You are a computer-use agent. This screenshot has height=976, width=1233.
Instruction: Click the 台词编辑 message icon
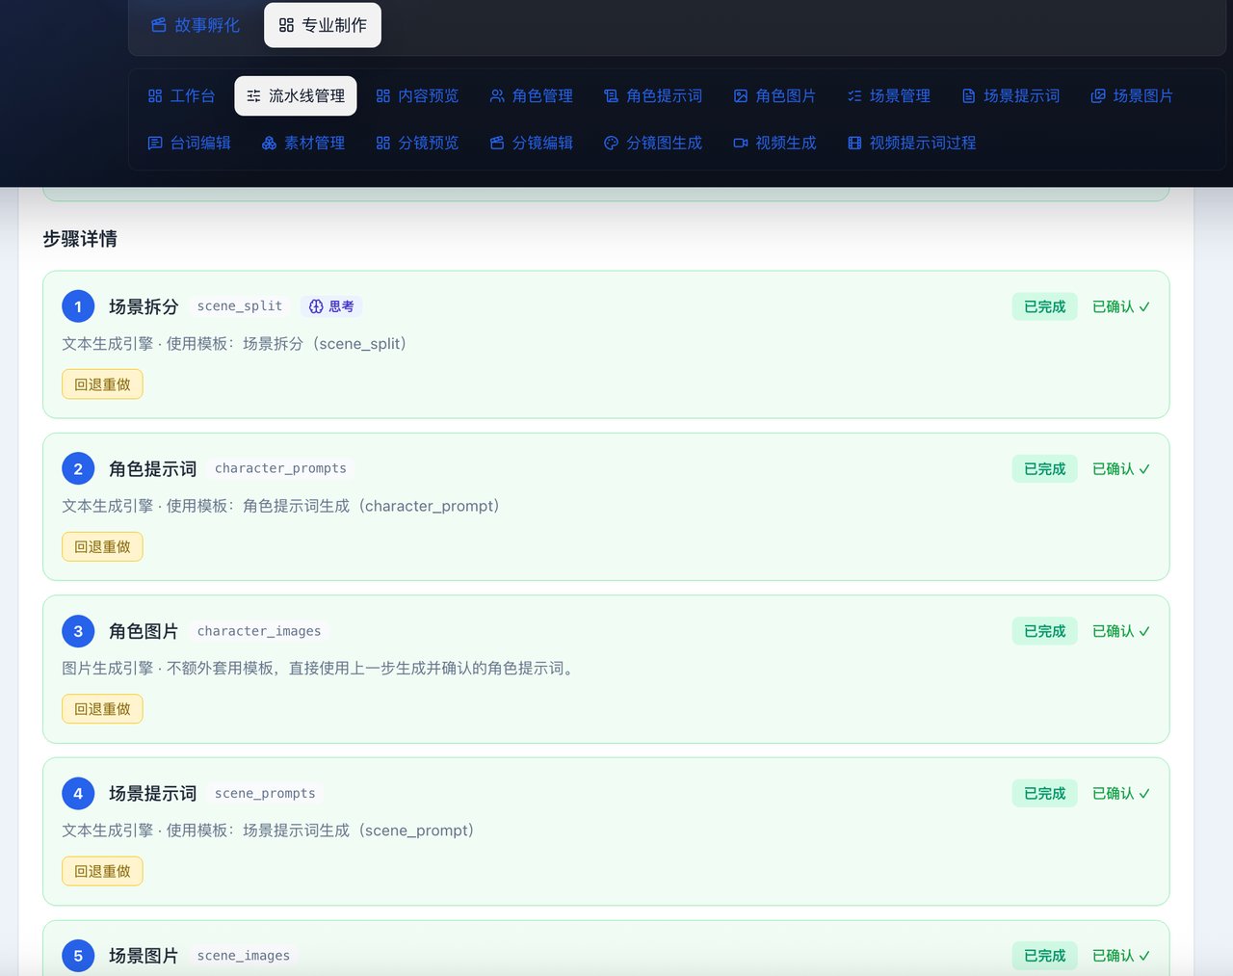(x=155, y=143)
